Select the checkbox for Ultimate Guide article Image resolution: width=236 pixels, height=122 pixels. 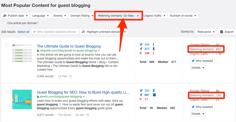(x=7, y=45)
